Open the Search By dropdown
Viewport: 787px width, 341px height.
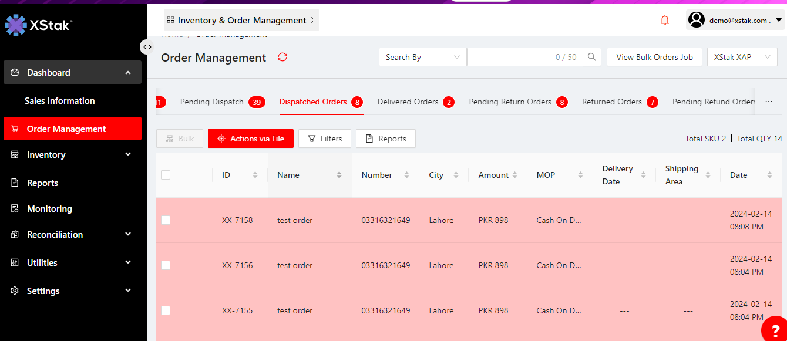click(x=422, y=57)
